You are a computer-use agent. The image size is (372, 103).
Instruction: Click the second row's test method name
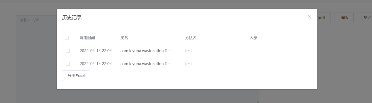pyautogui.click(x=188, y=64)
